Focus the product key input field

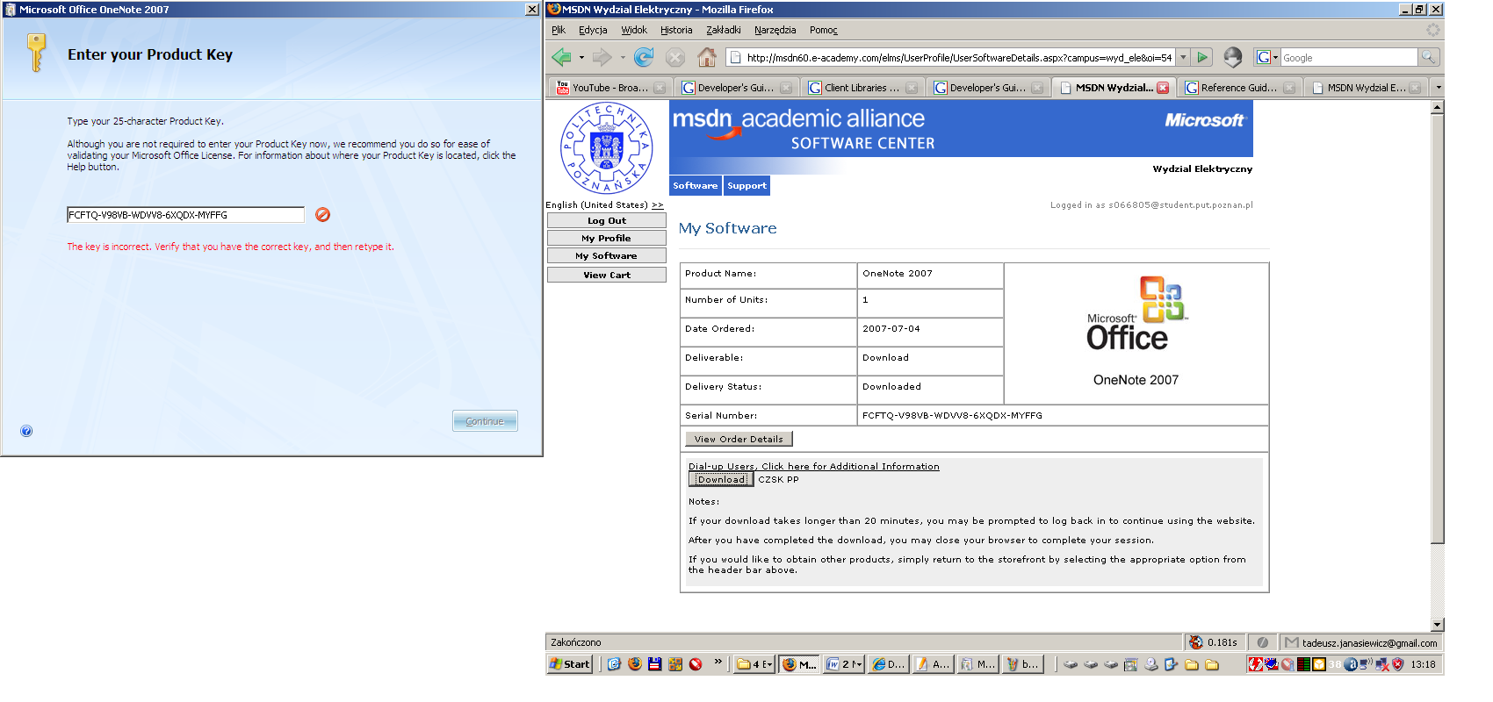(x=185, y=215)
